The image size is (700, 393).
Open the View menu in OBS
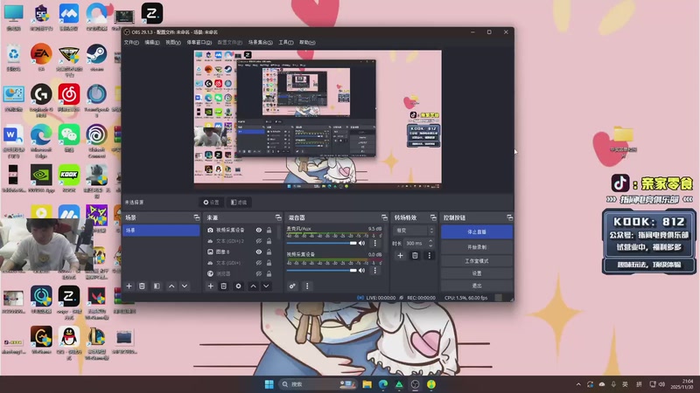(x=173, y=42)
